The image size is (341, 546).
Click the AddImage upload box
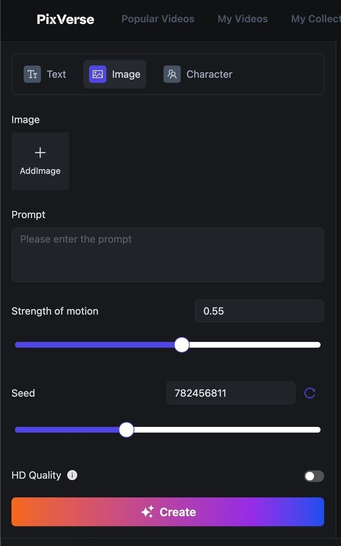[40, 161]
